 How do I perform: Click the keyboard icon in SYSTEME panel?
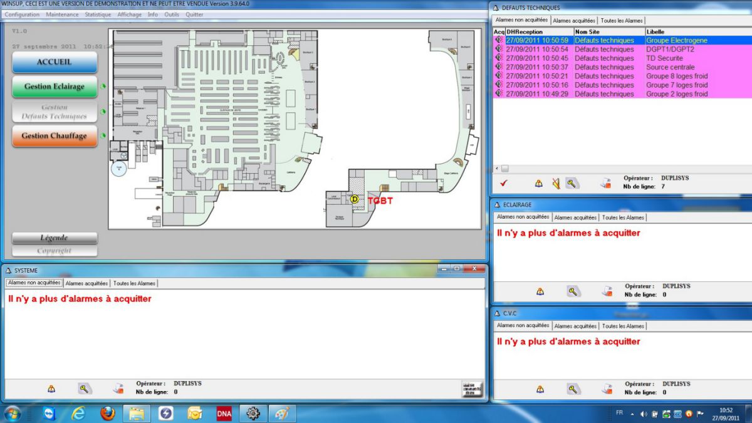(x=473, y=389)
